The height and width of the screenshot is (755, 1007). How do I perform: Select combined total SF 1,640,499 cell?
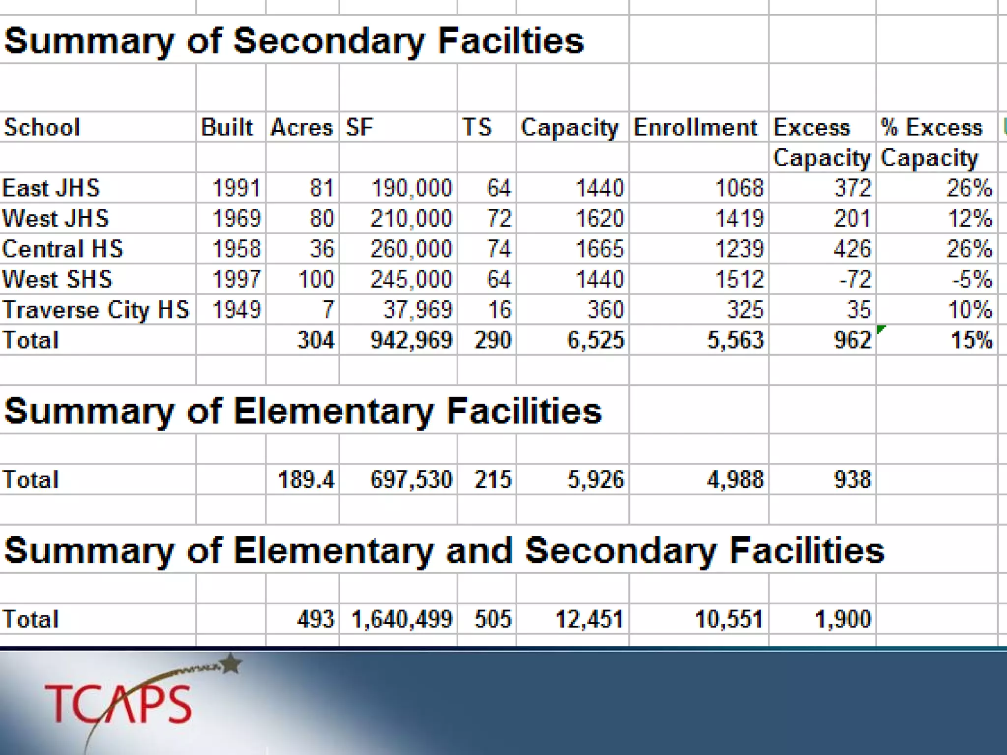(401, 619)
